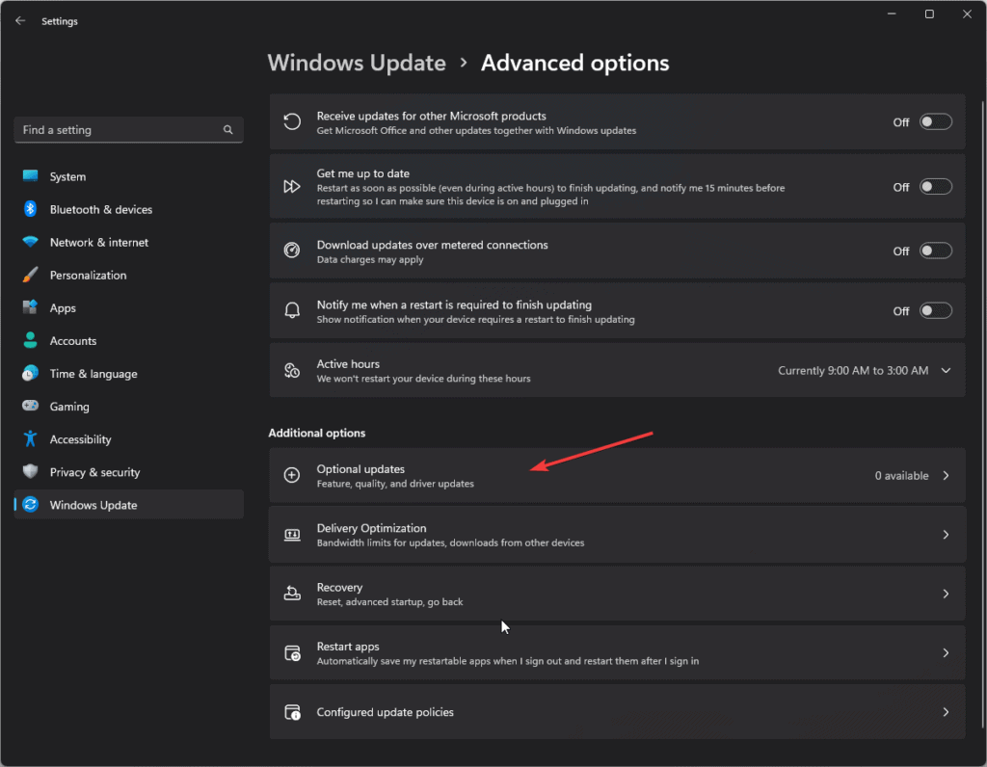Viewport: 987px width, 767px height.
Task: Click the Bluetooth icon in sidebar
Action: coord(30,209)
